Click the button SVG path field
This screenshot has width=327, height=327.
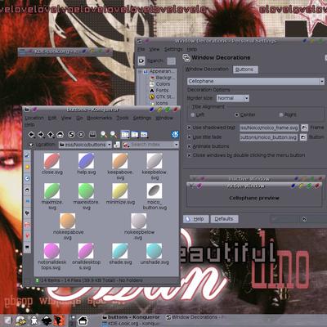point(269,137)
